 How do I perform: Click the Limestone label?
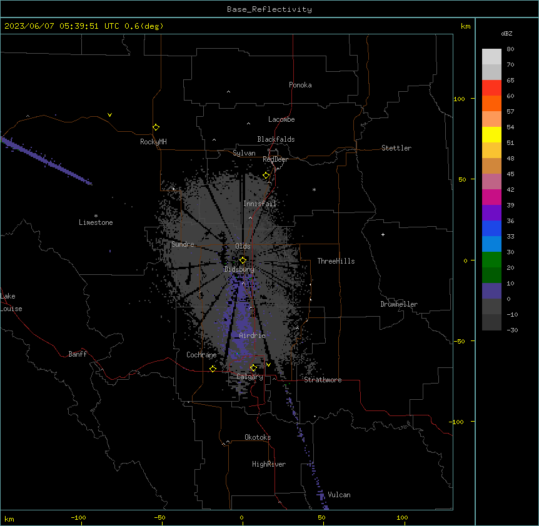[x=96, y=222]
